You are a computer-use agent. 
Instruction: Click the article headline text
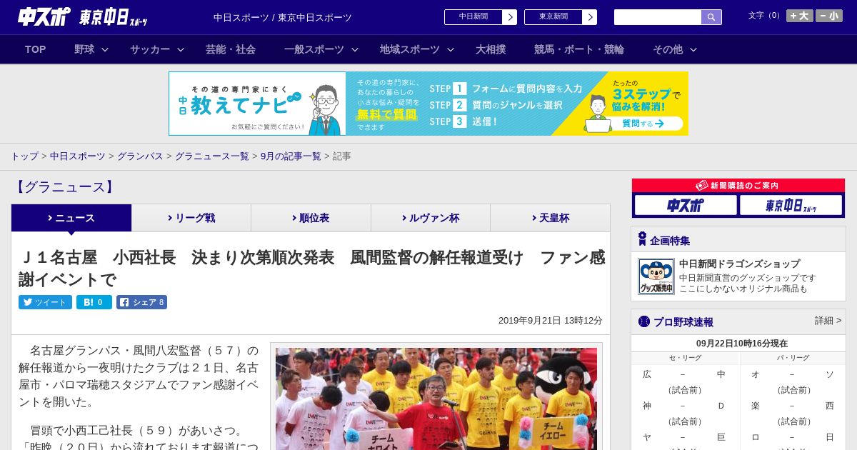tap(311, 268)
